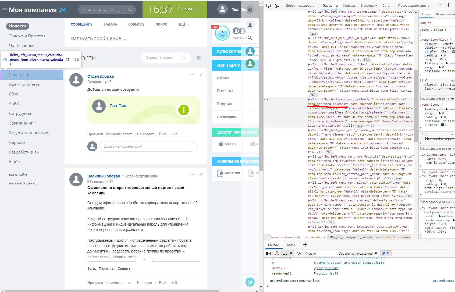The height and width of the screenshot is (292, 455).
Task: Click the hamburger menu icon beside company name
Action: tap(4, 10)
